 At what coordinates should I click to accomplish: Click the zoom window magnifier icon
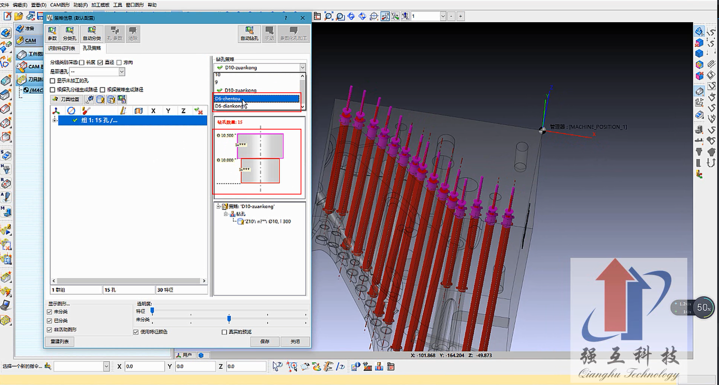[340, 16]
